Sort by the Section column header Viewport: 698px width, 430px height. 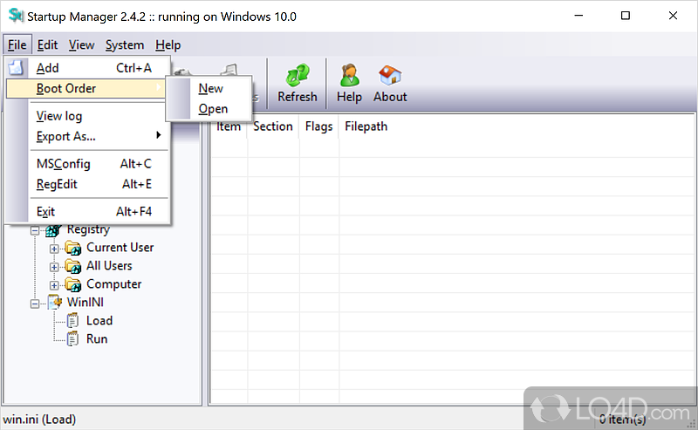(x=273, y=126)
